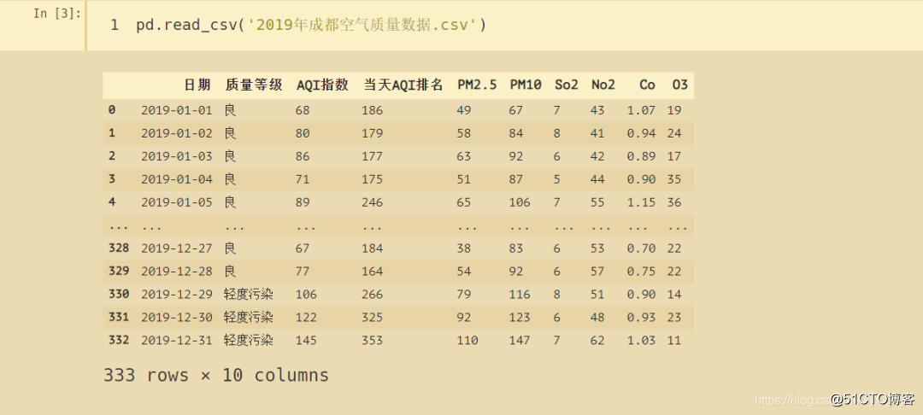The image size is (923, 415).
Task: Click the code cell with pd.read_csv
Action: point(504,26)
